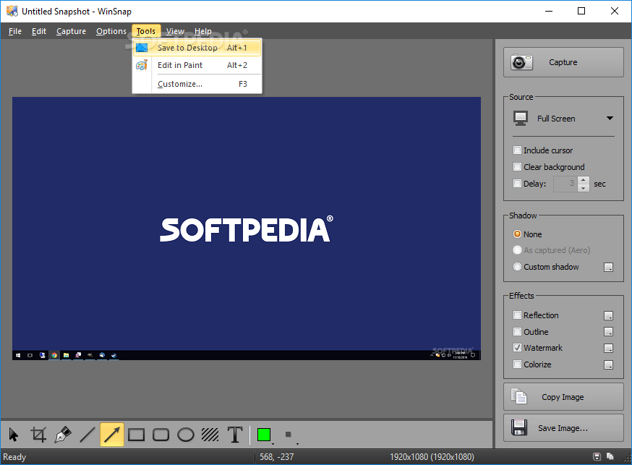
Task: Expand the line width dropdown arrow
Action: click(x=297, y=443)
